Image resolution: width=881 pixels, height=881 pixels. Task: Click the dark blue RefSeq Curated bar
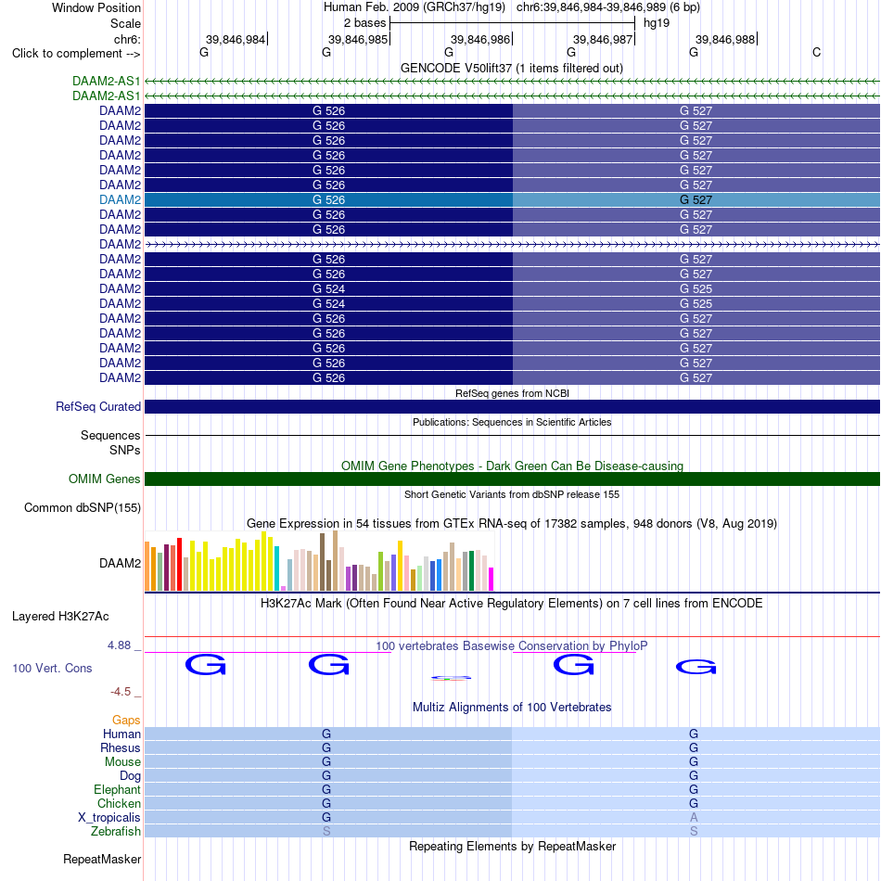(x=513, y=406)
